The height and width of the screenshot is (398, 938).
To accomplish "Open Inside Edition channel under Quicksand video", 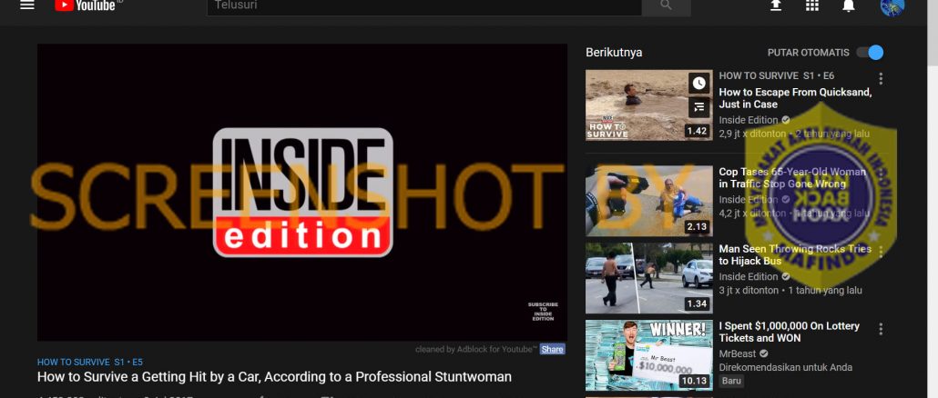I will tap(749, 120).
